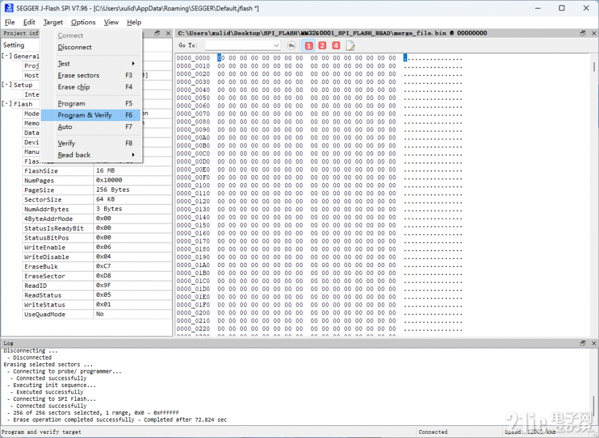
Task: Select EraseSector value 0xD8
Action: click(133, 276)
